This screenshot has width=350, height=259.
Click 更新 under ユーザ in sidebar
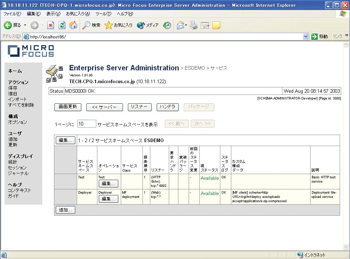[13, 145]
